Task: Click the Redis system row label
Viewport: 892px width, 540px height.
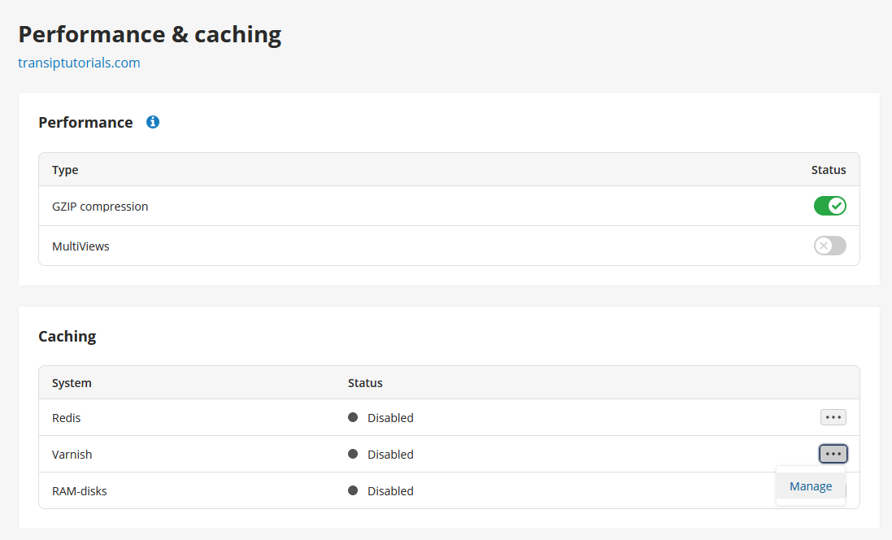Action: (66, 418)
